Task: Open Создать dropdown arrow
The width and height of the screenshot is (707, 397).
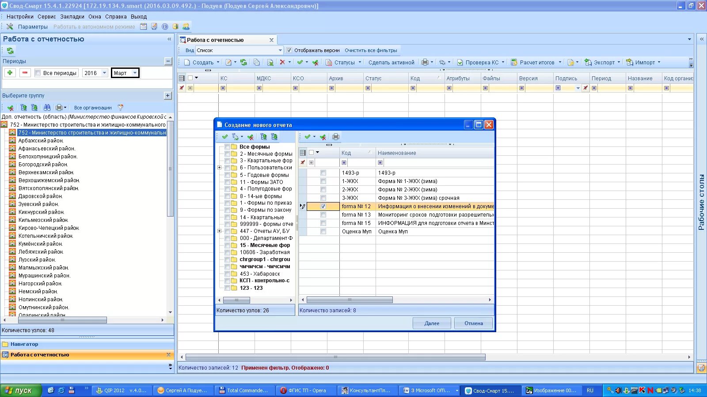Action: click(218, 62)
